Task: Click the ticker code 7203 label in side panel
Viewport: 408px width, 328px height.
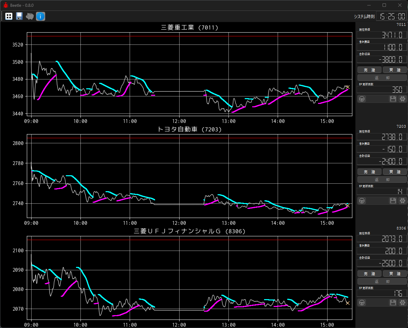Action: (401, 126)
